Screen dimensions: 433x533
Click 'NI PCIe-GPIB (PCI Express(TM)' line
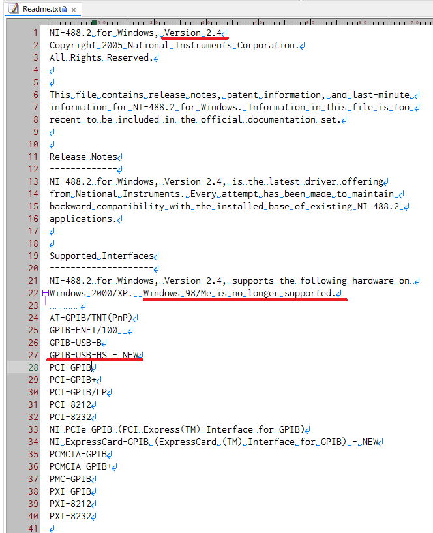[x=177, y=429]
